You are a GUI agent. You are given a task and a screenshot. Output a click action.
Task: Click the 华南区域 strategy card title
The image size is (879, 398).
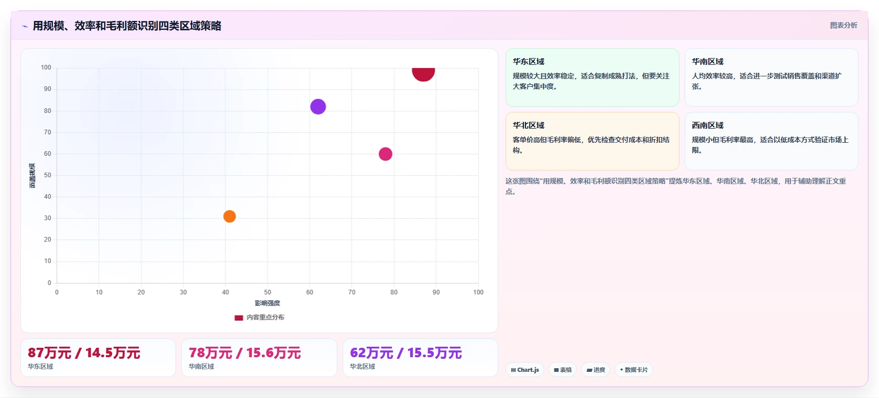click(708, 61)
